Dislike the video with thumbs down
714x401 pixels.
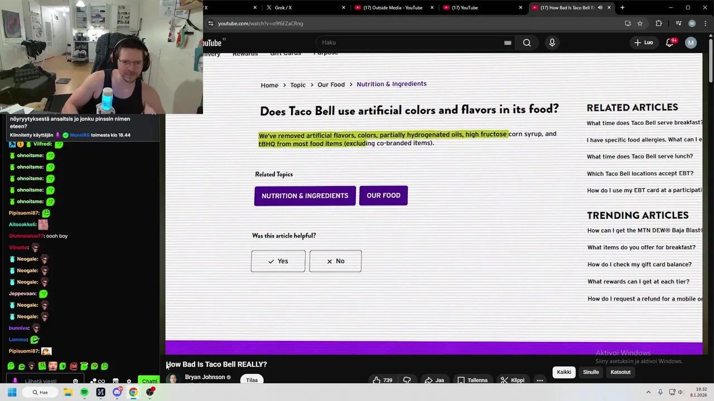click(x=407, y=380)
